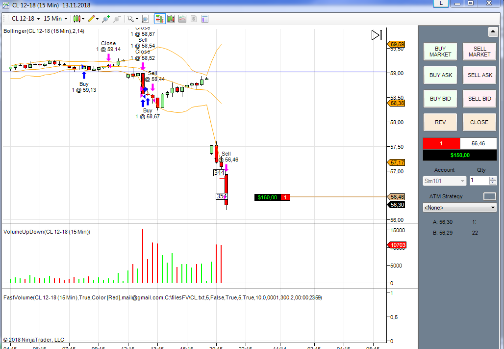504x349 pixels.
Task: Open the 15 Min interval dropdown
Action: coord(55,19)
